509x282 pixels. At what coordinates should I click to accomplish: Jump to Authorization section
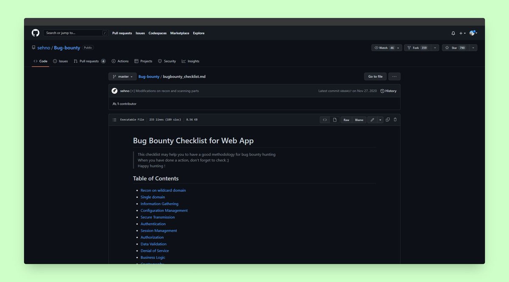click(152, 238)
